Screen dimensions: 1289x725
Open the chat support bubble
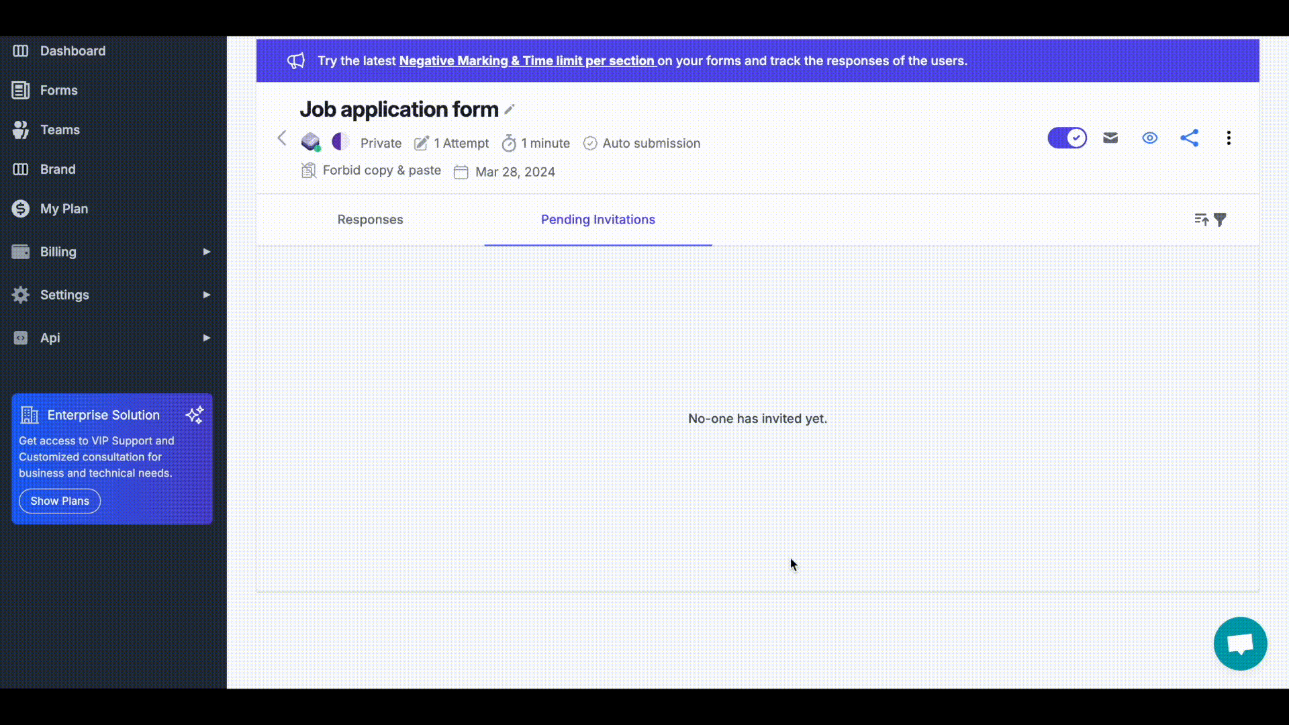[x=1239, y=643]
